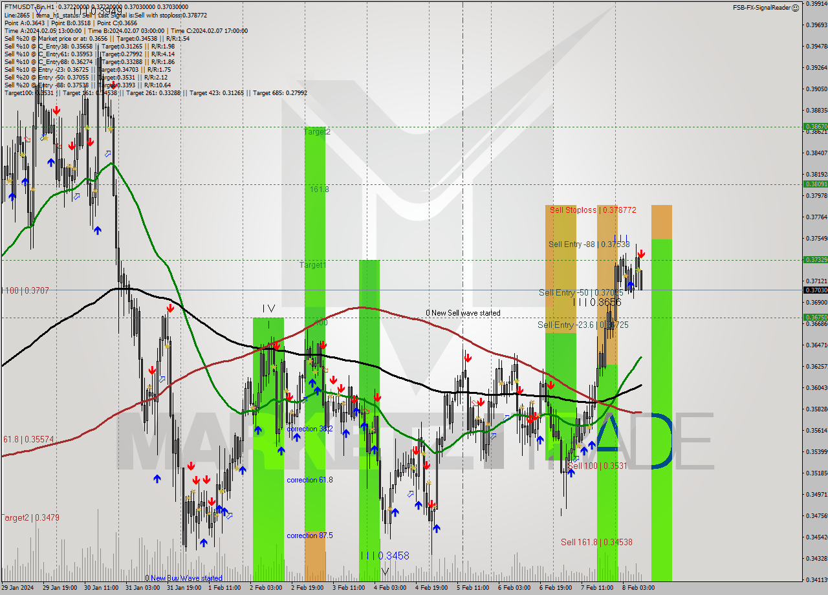828x595 pixels.
Task: Click the FSB-FX-SignalReader expert name label
Action: 761,7
